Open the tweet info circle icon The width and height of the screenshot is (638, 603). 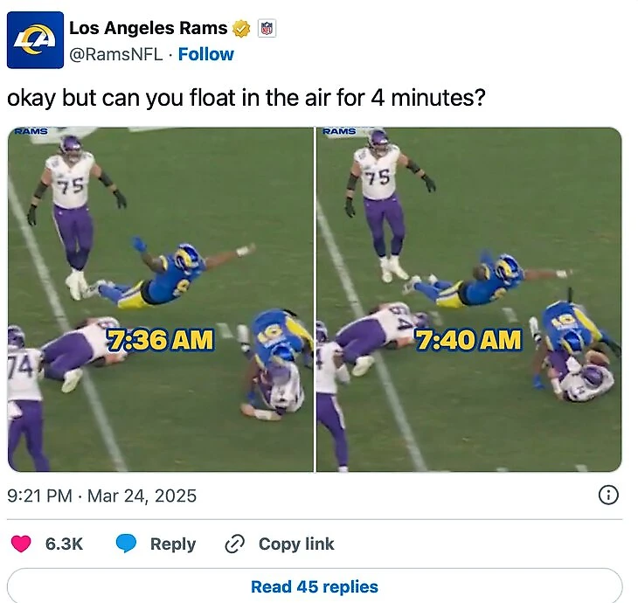pos(608,496)
